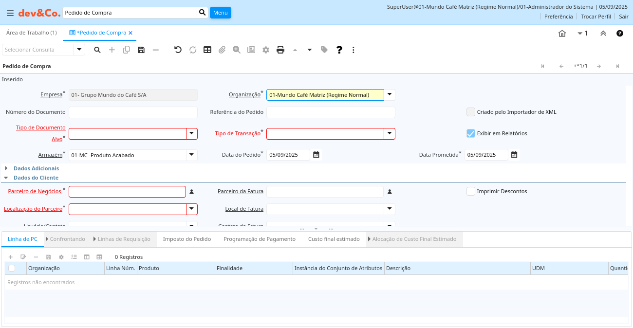
Task: Toggle grid view icon in toolbar
Action: pyautogui.click(x=207, y=50)
